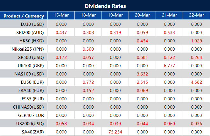This screenshot has width=210, height=136.
Task: Select the 0.437 value for SPI200
Action: coord(61,32)
